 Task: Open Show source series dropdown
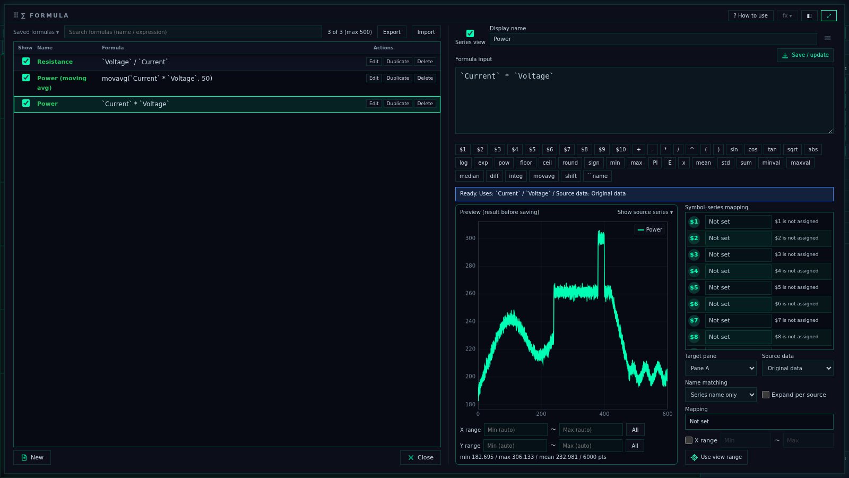[x=645, y=212]
